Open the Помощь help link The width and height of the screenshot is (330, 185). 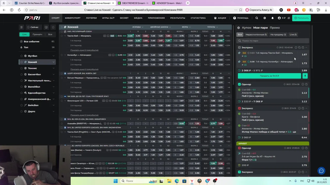(x=241, y=18)
